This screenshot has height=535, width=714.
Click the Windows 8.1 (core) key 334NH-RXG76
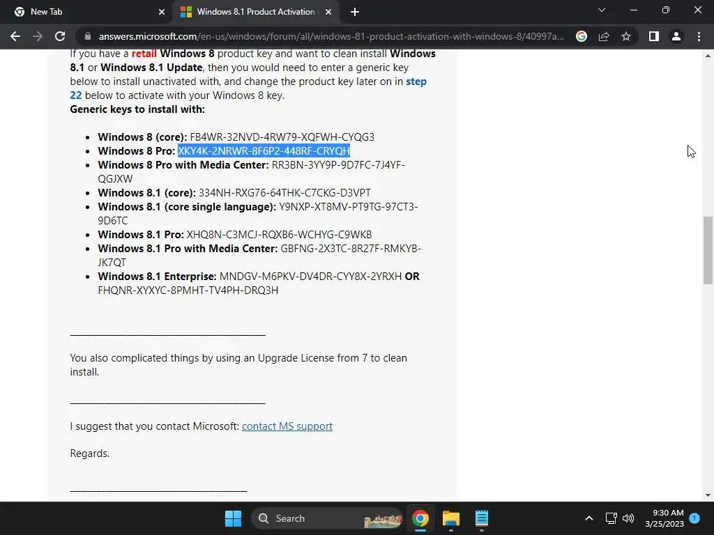pyautogui.click(x=284, y=193)
